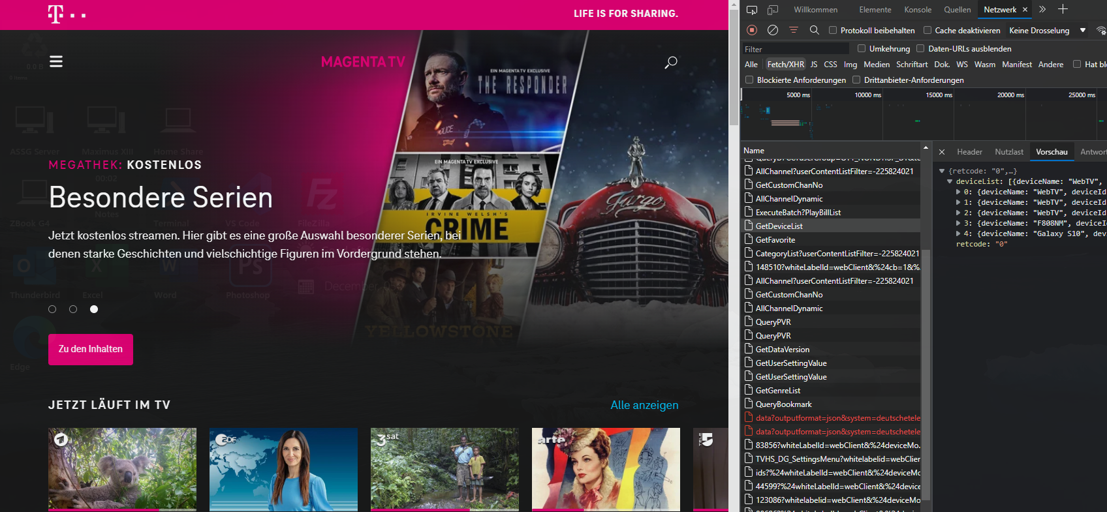1107x512 pixels.
Task: Filter requests by JS
Action: coord(814,65)
